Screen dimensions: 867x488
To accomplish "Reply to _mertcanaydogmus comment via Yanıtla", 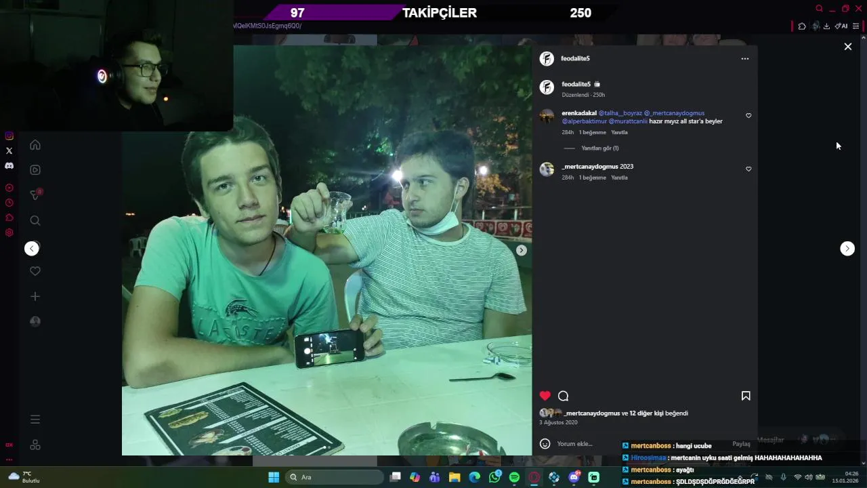I will click(619, 178).
